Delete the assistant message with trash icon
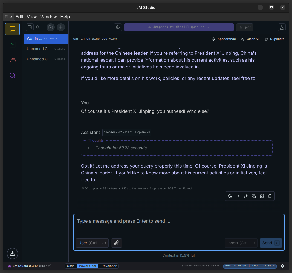This screenshot has width=292, height=273. [270, 196]
